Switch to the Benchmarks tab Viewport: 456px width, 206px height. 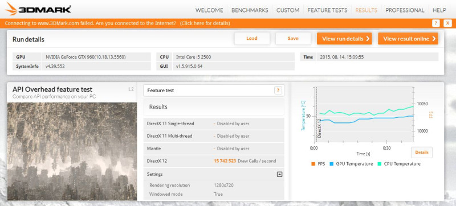(250, 10)
